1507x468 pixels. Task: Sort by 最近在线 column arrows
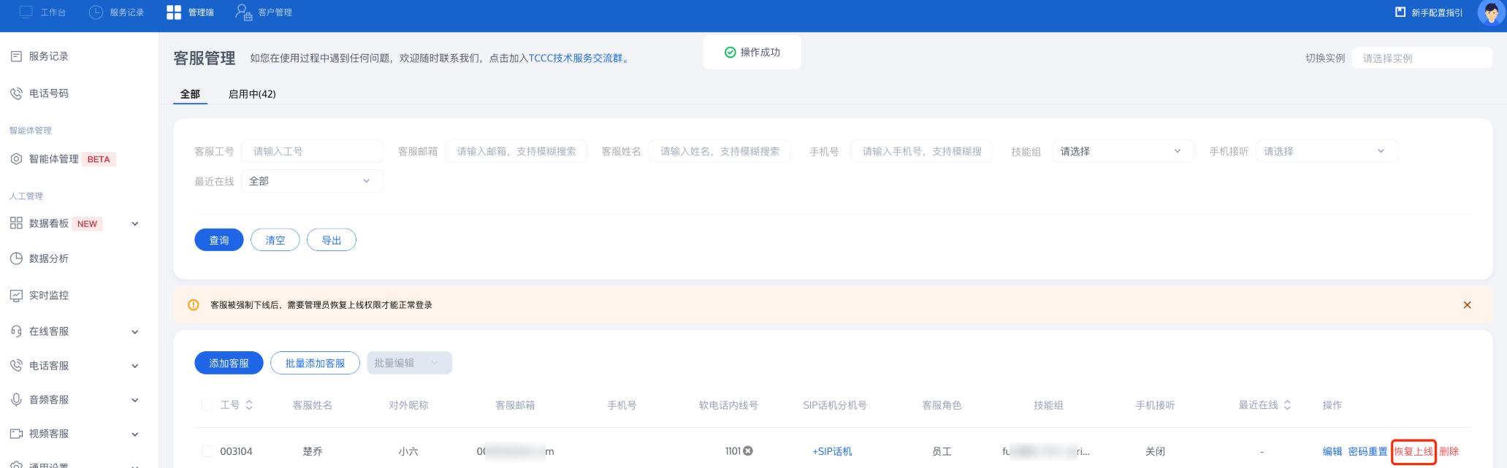[1287, 405]
